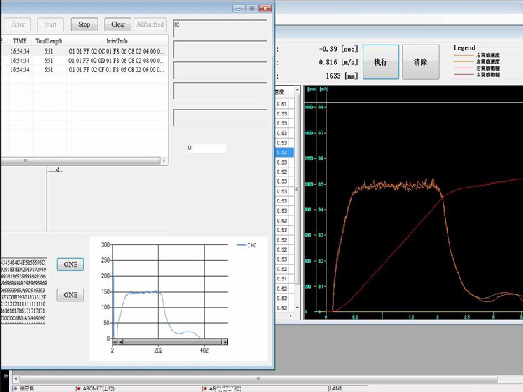Click right arrow on CH0 chart scrollbar

click(x=225, y=342)
